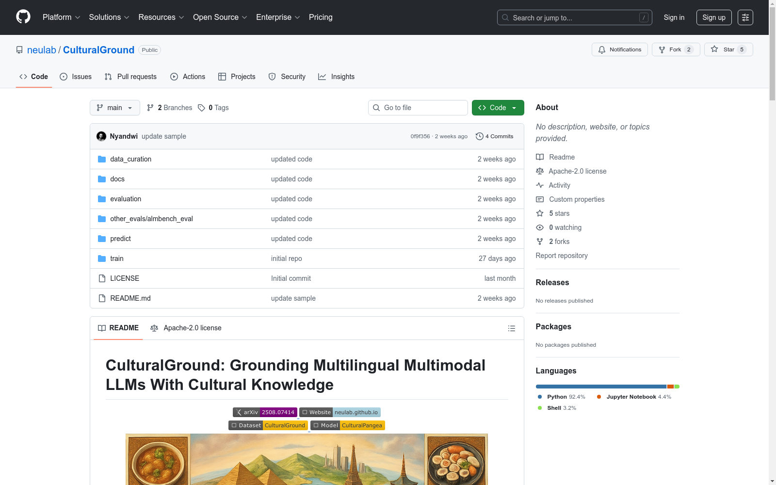The image size is (776, 485).
Task: Expand the Resources menu
Action: click(161, 17)
